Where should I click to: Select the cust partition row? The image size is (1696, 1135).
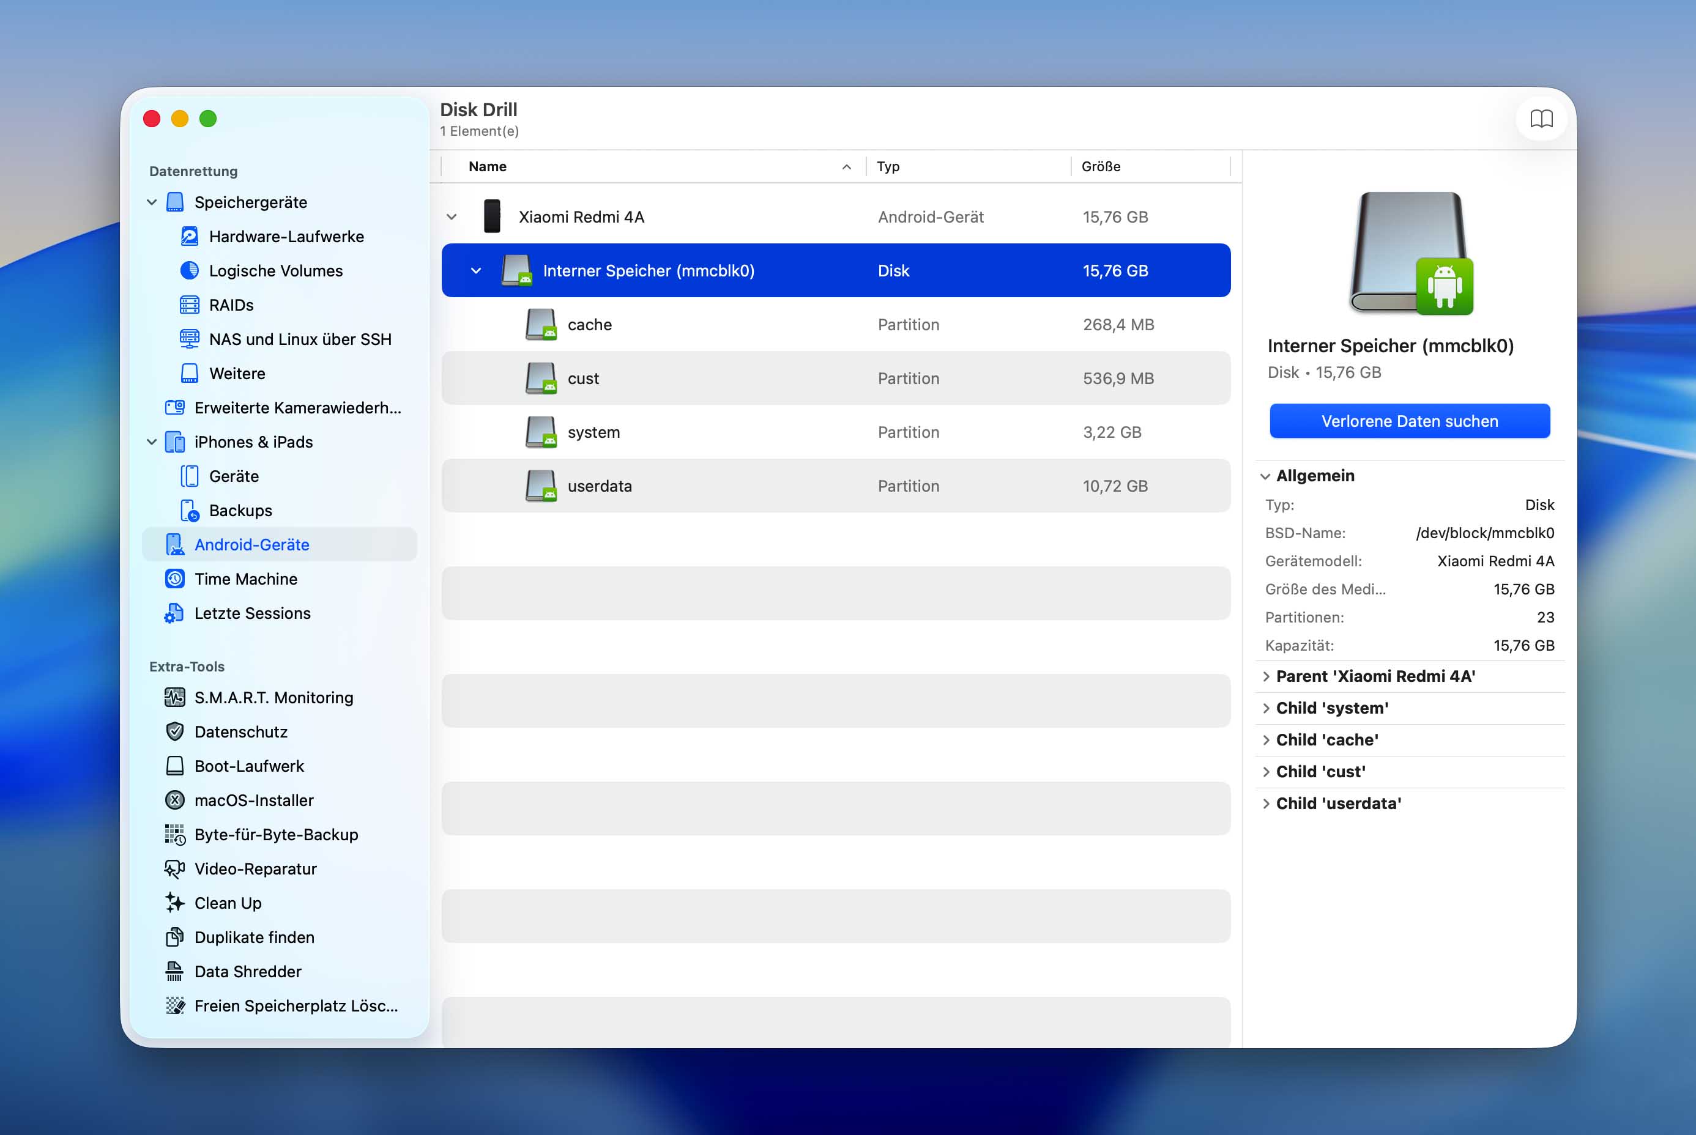click(836, 379)
